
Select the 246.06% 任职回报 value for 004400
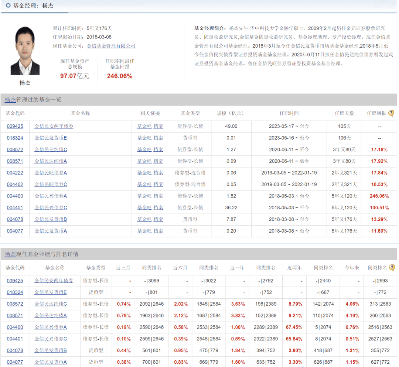point(379,196)
